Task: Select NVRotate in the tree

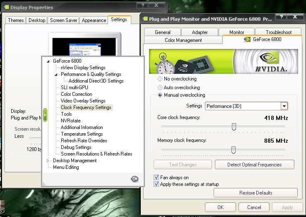Action: point(71,121)
